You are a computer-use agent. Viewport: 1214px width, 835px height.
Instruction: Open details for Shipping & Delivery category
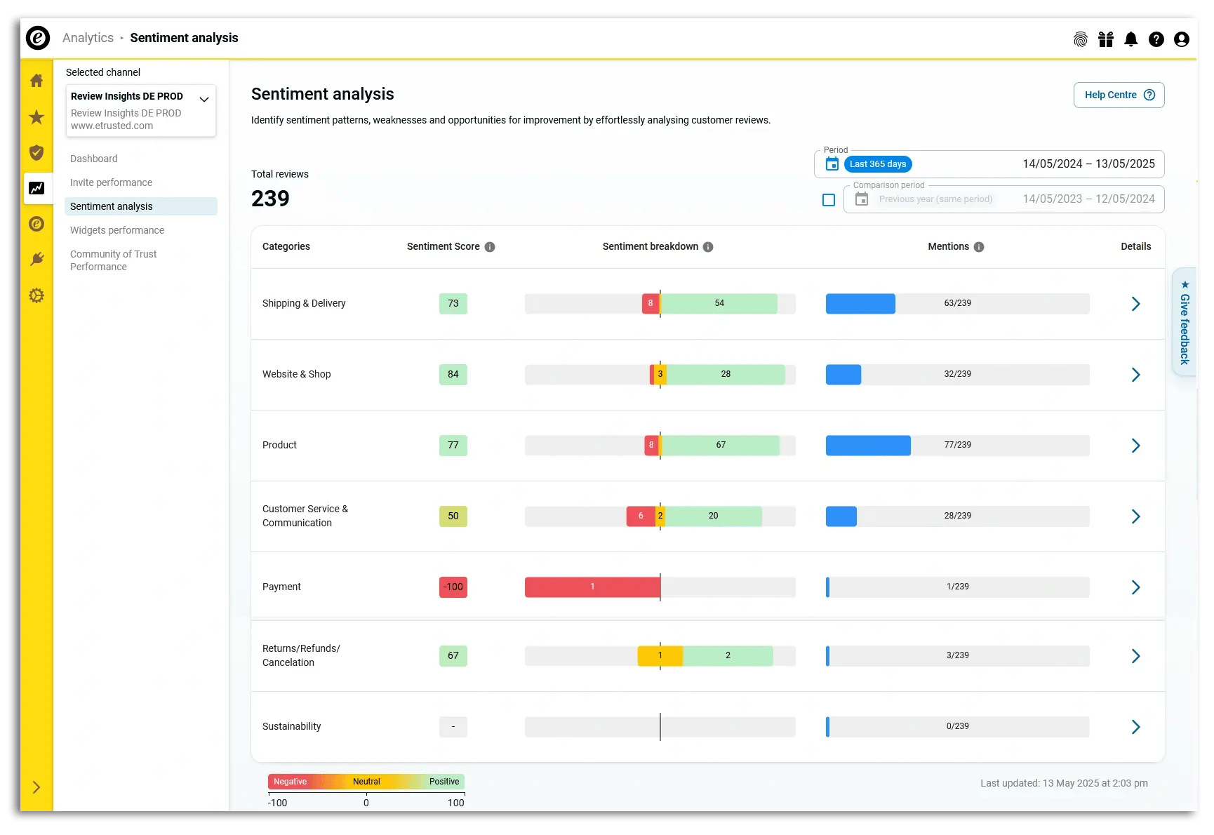[x=1136, y=303]
